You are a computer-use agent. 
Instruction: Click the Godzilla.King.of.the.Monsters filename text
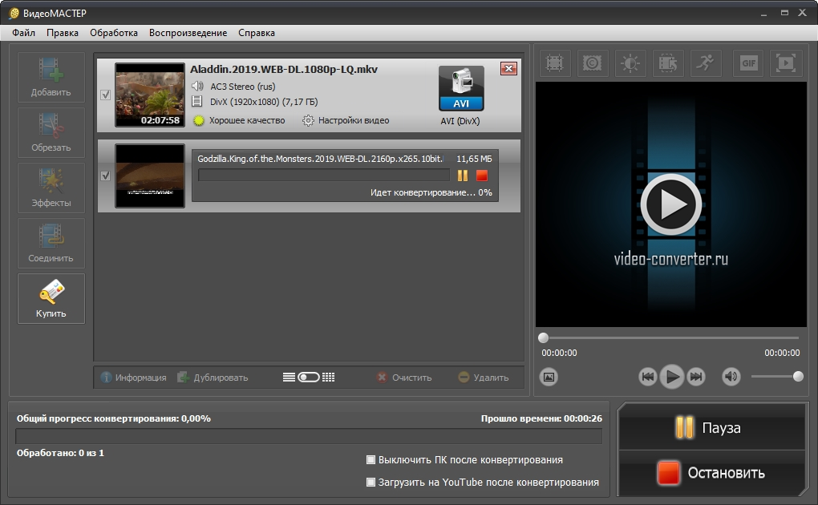tap(320, 159)
